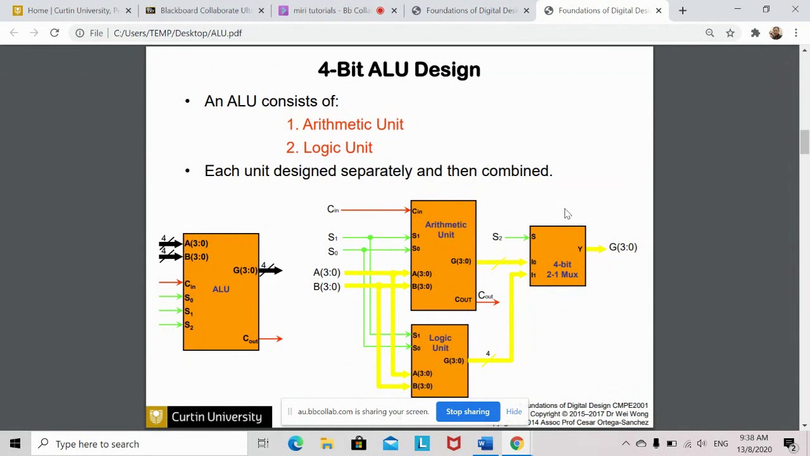810x456 pixels.
Task: Close the Blackboard Collaborate tab
Action: coord(261,11)
